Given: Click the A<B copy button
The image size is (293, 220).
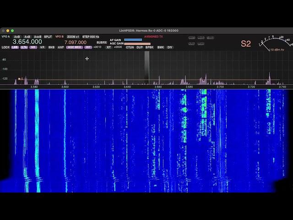Looking at the screenshot, I should [27, 37].
